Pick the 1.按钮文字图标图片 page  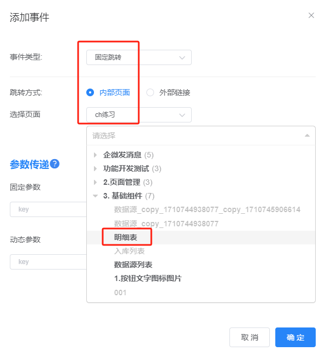coord(147,278)
